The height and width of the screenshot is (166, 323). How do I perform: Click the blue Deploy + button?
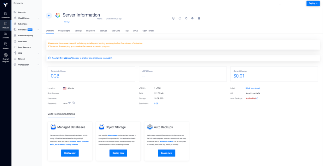[x=313, y=3]
